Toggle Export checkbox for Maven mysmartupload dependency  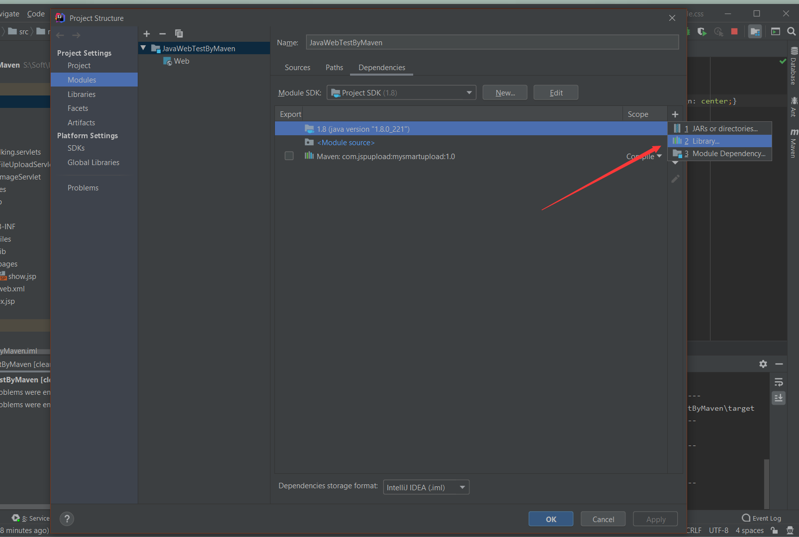pyautogui.click(x=289, y=156)
